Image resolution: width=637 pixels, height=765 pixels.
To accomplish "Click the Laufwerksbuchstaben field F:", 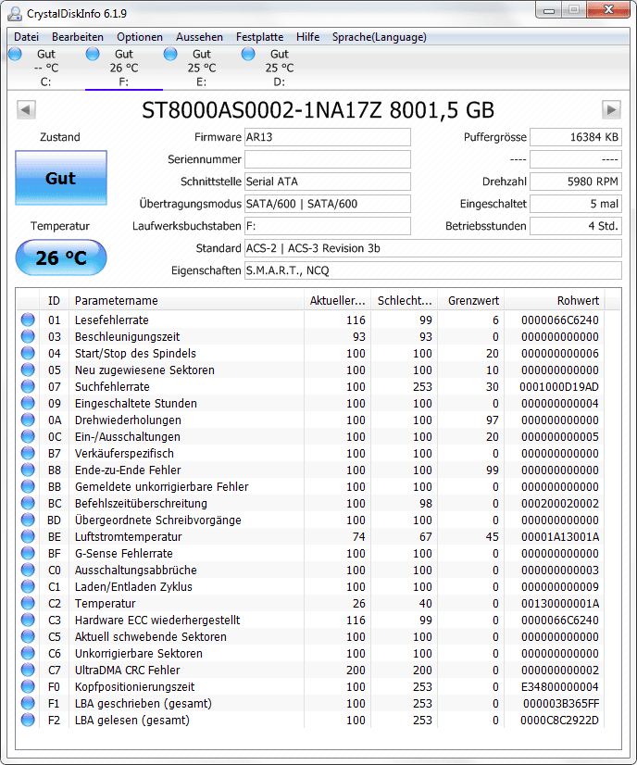I will [327, 226].
